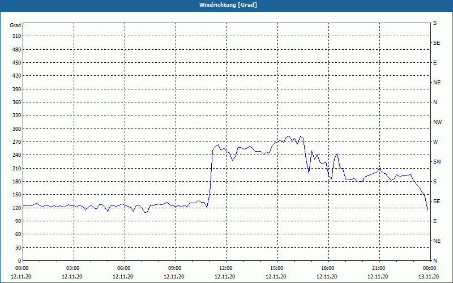Click the NW compass label on the right axis
This screenshot has height=283, width=453.
[437, 122]
